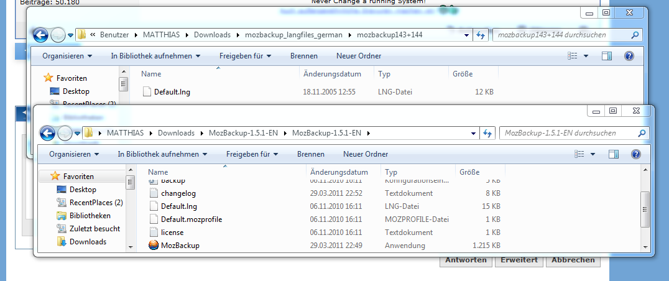The image size is (669, 281).
Task: Click Downloads breadcrumb in front window address bar
Action: tap(176, 133)
